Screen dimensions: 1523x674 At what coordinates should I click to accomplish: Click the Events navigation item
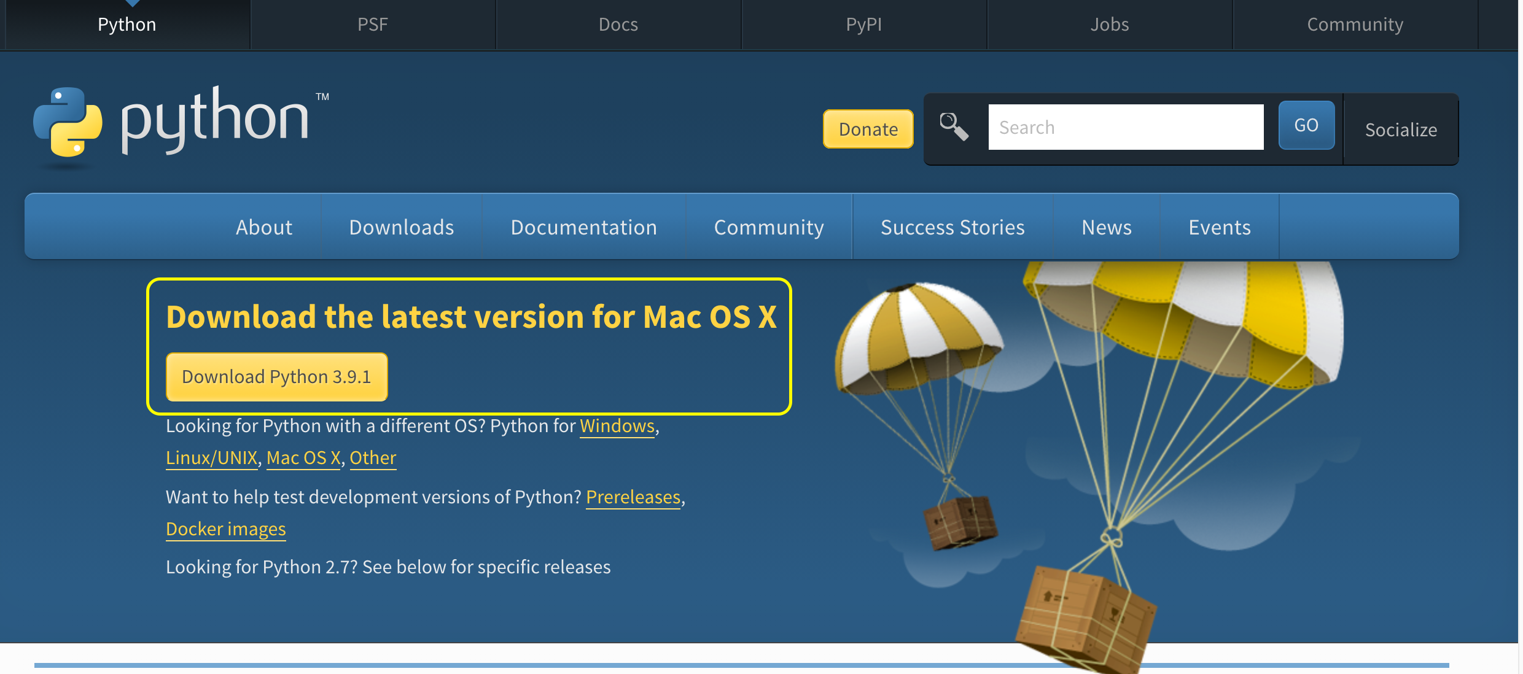coord(1219,227)
